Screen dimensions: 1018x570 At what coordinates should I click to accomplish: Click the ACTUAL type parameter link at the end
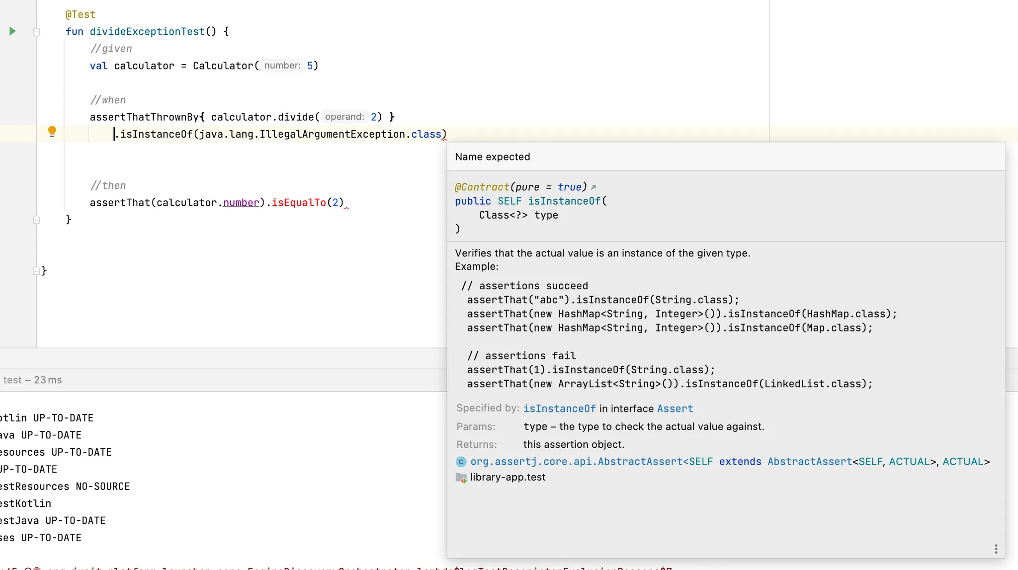(x=963, y=462)
